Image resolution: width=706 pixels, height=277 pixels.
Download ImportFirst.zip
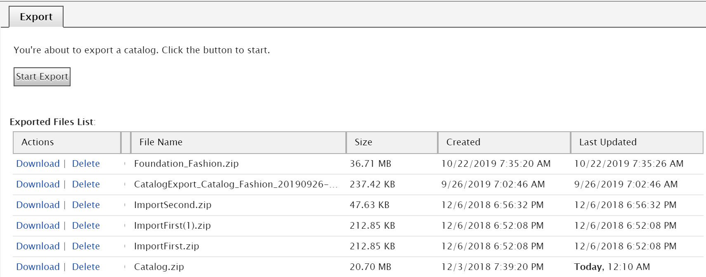click(38, 246)
